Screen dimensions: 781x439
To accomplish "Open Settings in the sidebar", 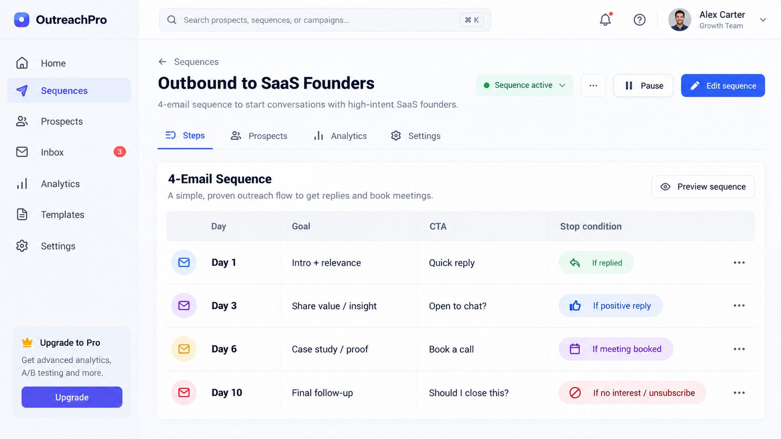I will click(x=69, y=246).
